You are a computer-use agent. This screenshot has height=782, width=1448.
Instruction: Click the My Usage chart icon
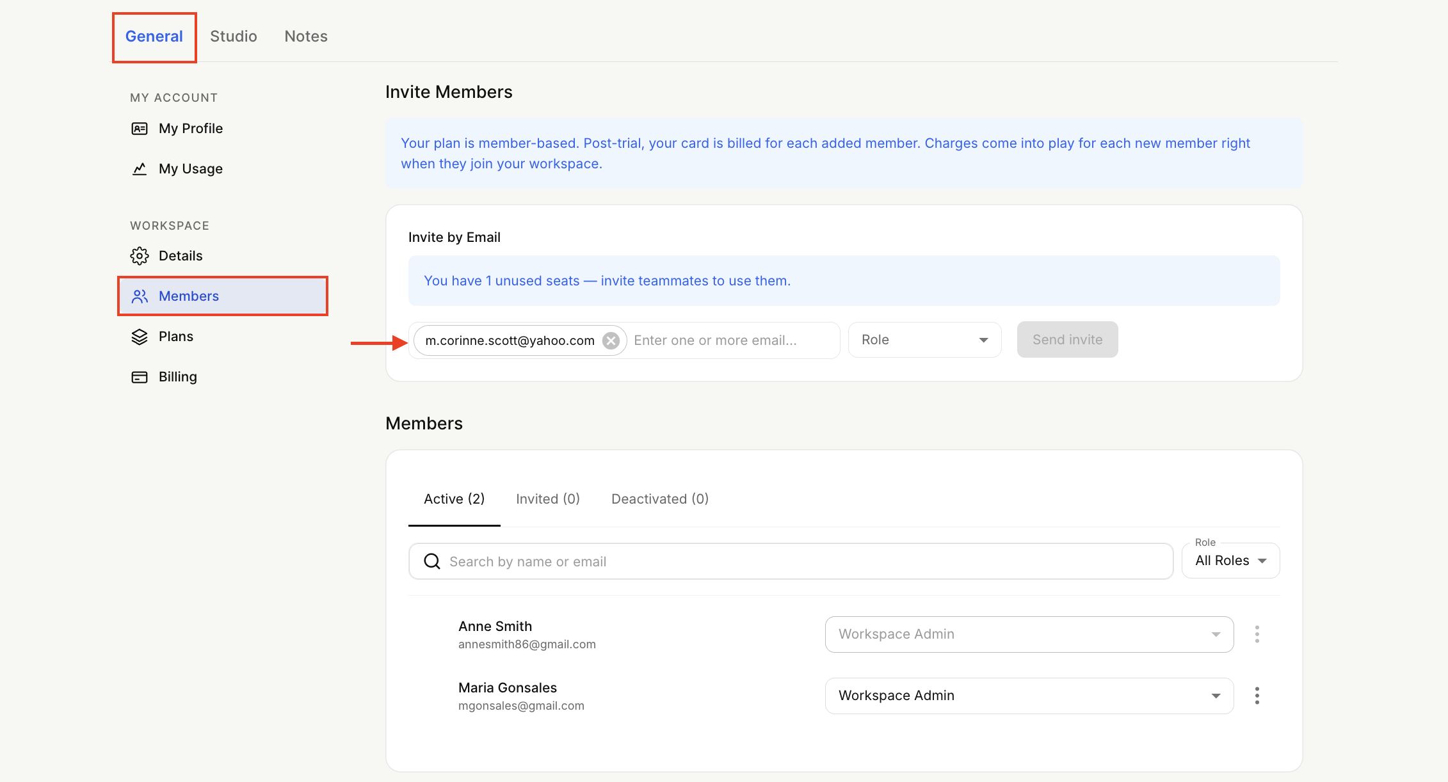click(x=140, y=169)
